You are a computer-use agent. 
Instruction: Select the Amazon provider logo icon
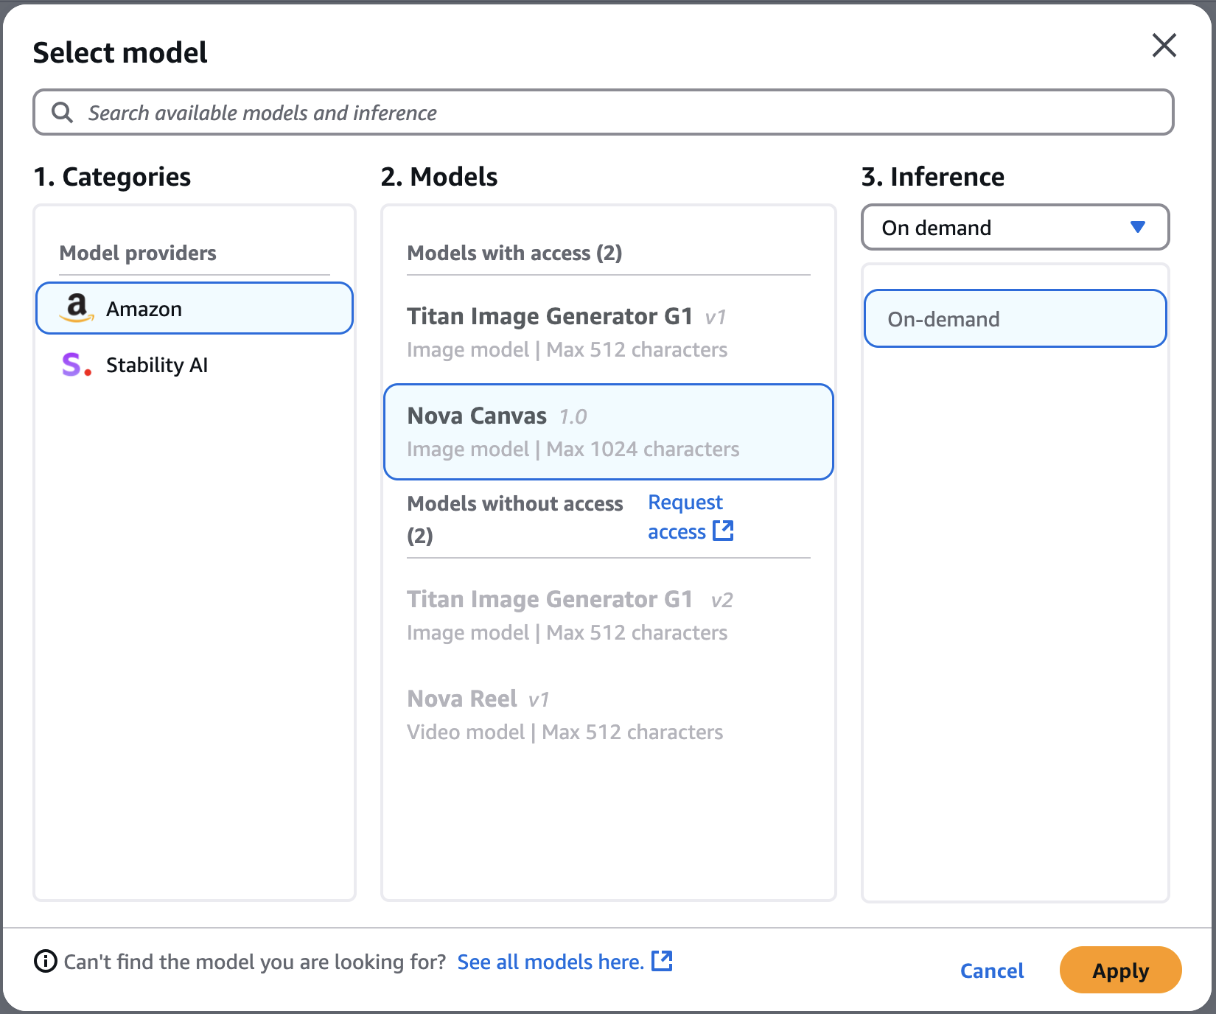(x=77, y=308)
